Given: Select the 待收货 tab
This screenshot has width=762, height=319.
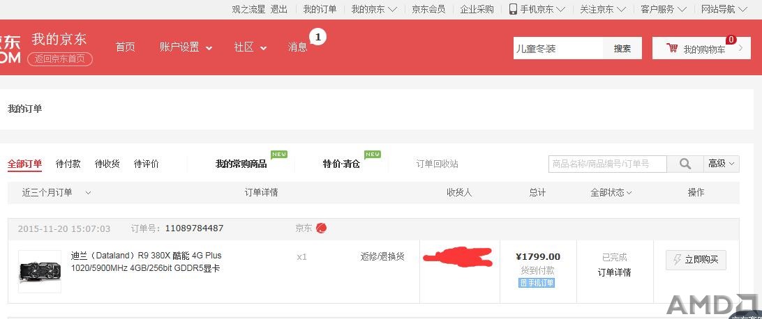Looking at the screenshot, I should pos(107,164).
